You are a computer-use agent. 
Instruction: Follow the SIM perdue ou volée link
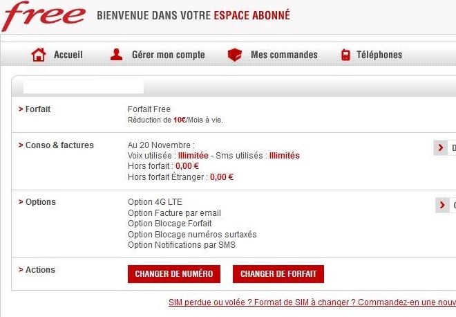[x=311, y=302]
